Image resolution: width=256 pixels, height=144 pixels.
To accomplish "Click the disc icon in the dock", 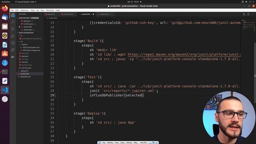I will pos(5,99).
